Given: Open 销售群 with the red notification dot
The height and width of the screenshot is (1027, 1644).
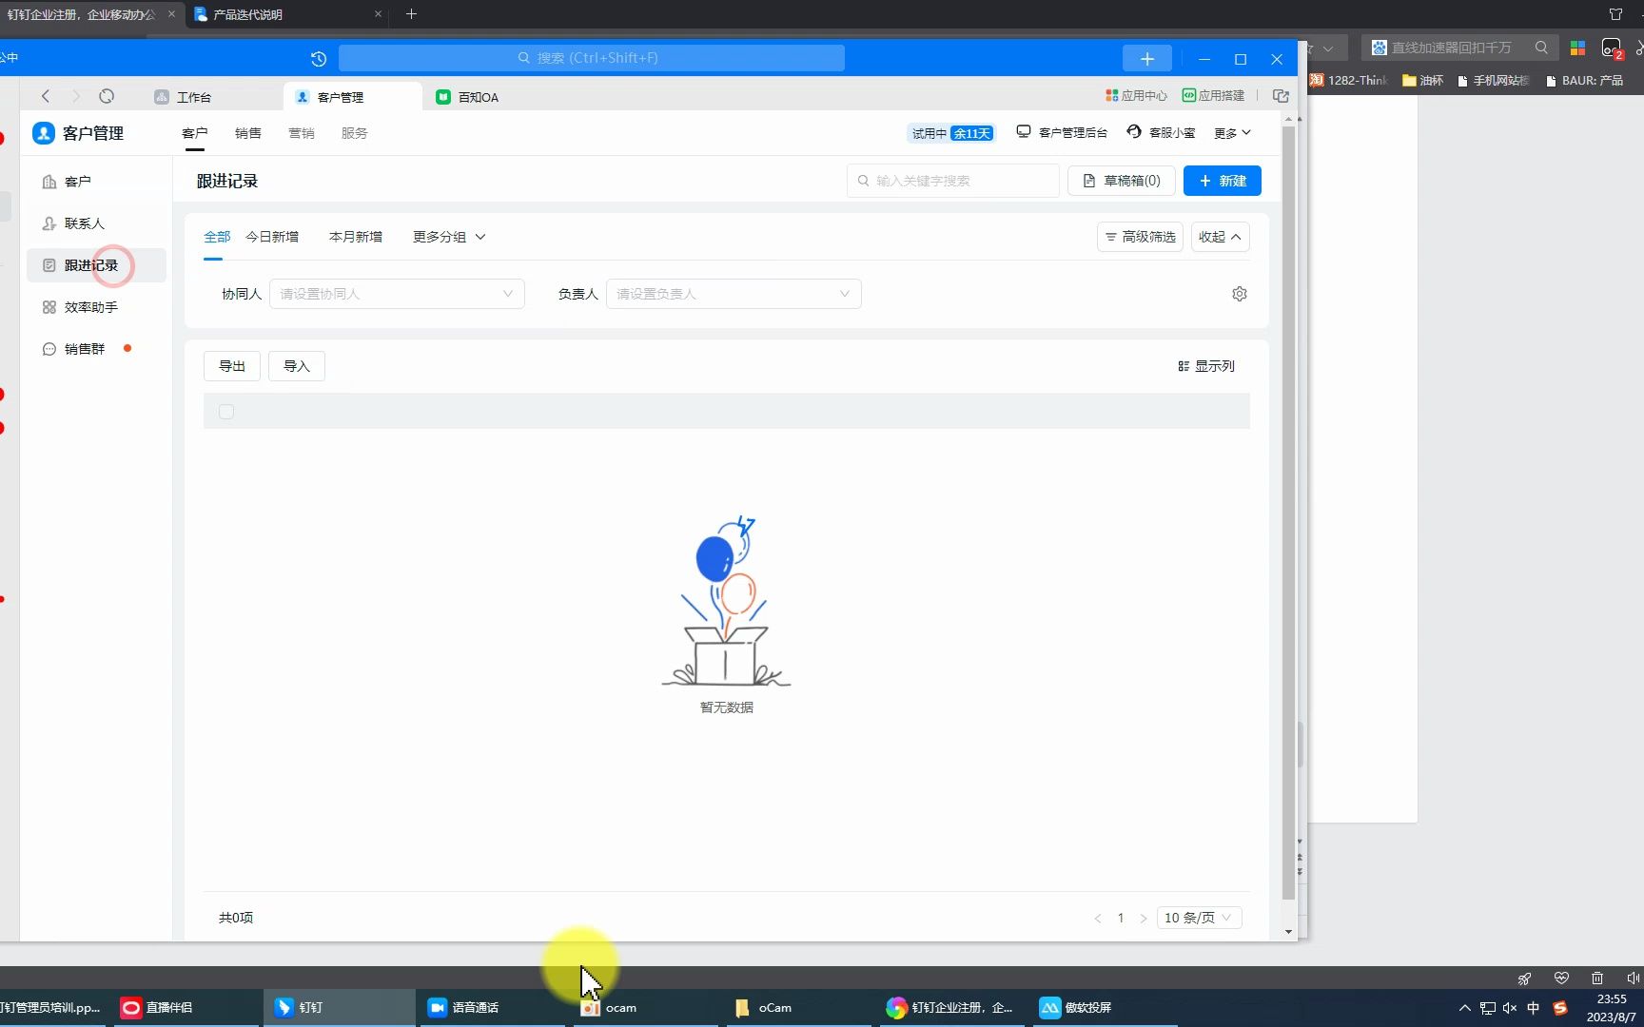Looking at the screenshot, I should pyautogui.click(x=83, y=349).
